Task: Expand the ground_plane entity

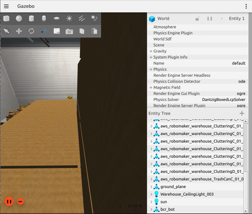Action: point(151,187)
